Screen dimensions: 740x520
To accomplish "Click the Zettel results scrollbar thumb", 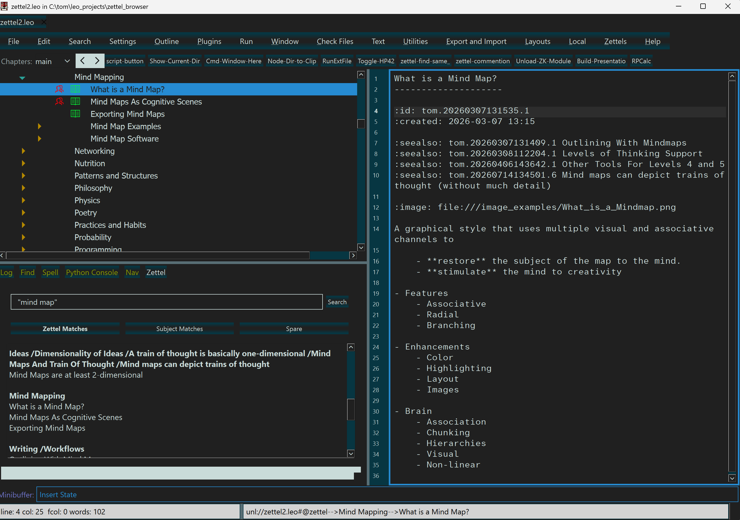I will 351,410.
